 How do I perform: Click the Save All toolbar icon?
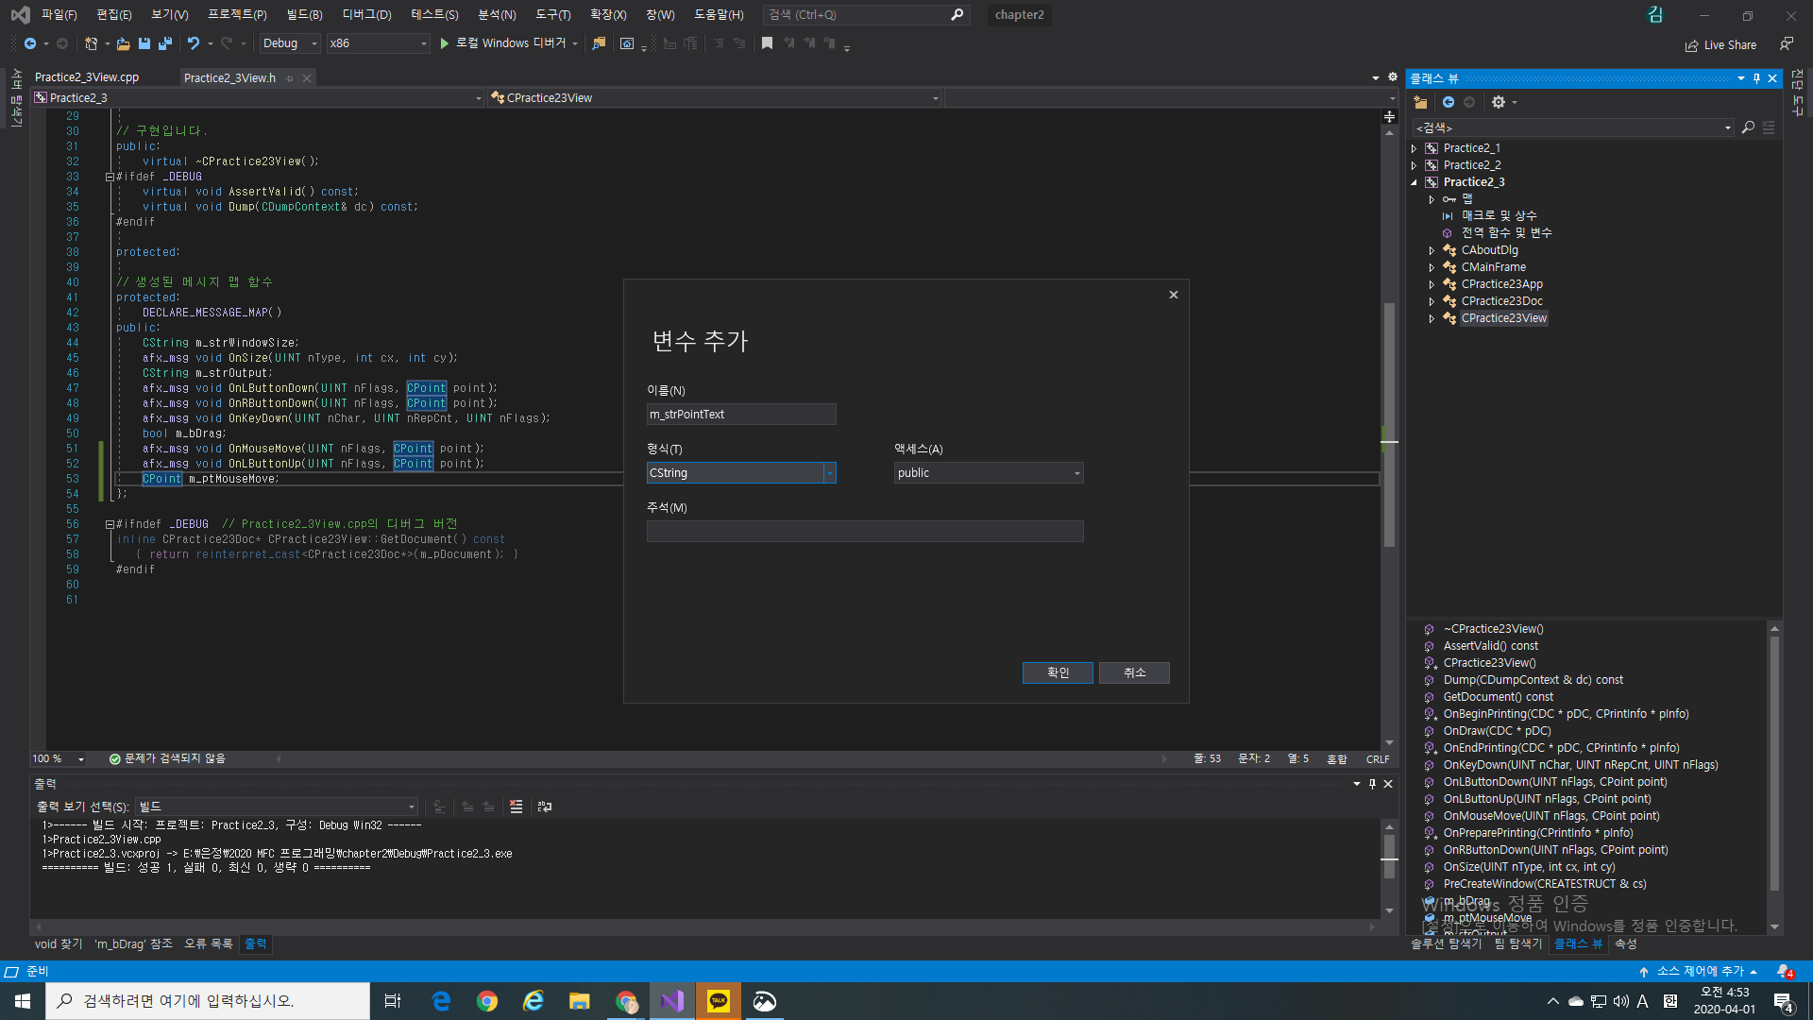click(x=165, y=43)
